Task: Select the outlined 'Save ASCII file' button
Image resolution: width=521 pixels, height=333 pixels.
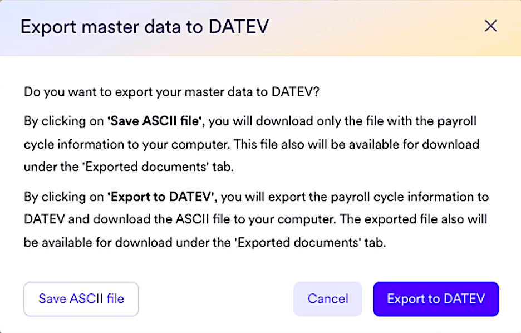Action: tap(81, 299)
